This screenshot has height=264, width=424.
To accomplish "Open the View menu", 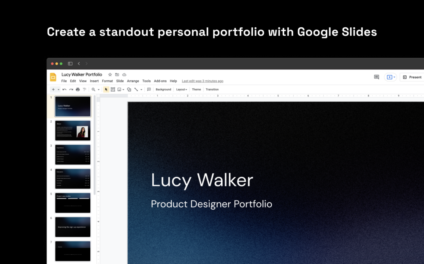I will (83, 81).
